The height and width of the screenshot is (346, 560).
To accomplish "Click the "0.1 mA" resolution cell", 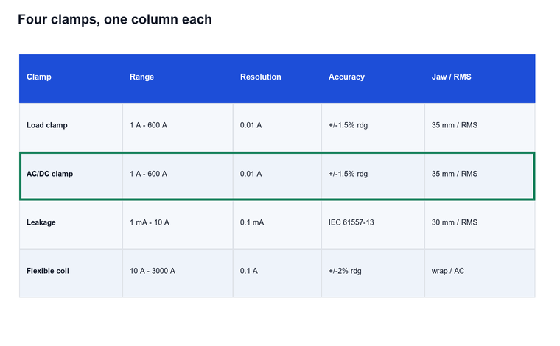I will (x=252, y=222).
